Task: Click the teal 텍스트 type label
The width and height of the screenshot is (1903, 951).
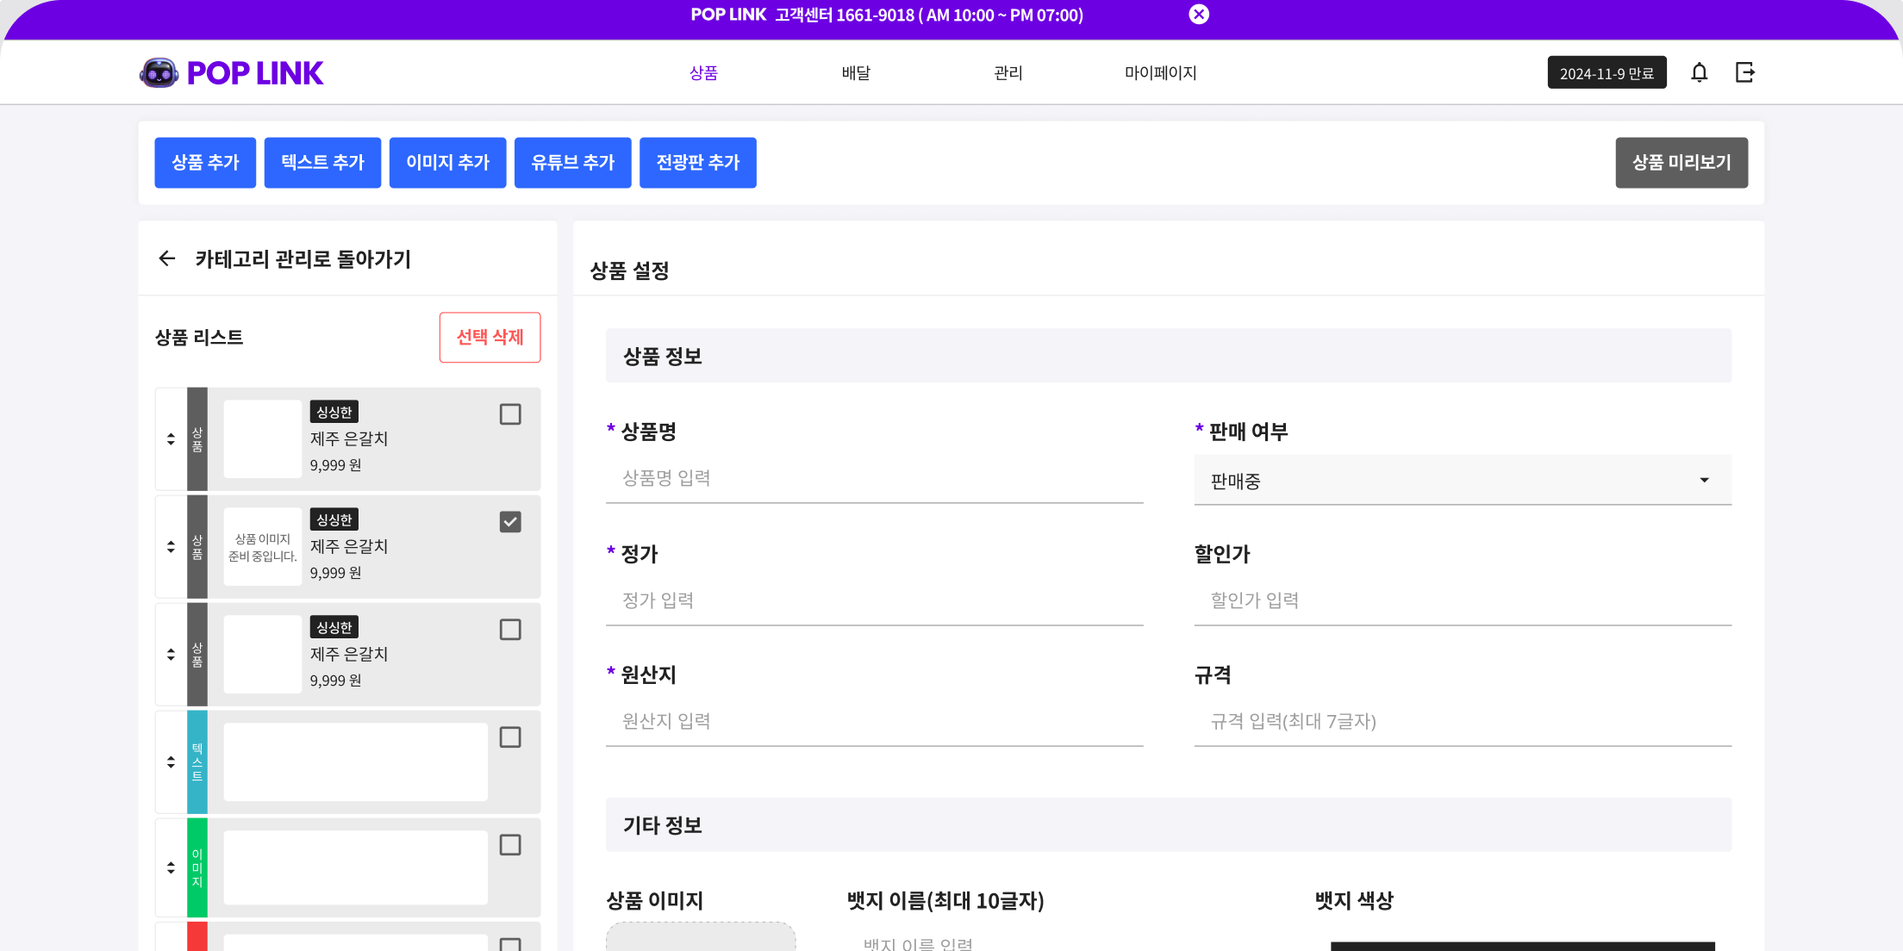Action: pos(197,762)
